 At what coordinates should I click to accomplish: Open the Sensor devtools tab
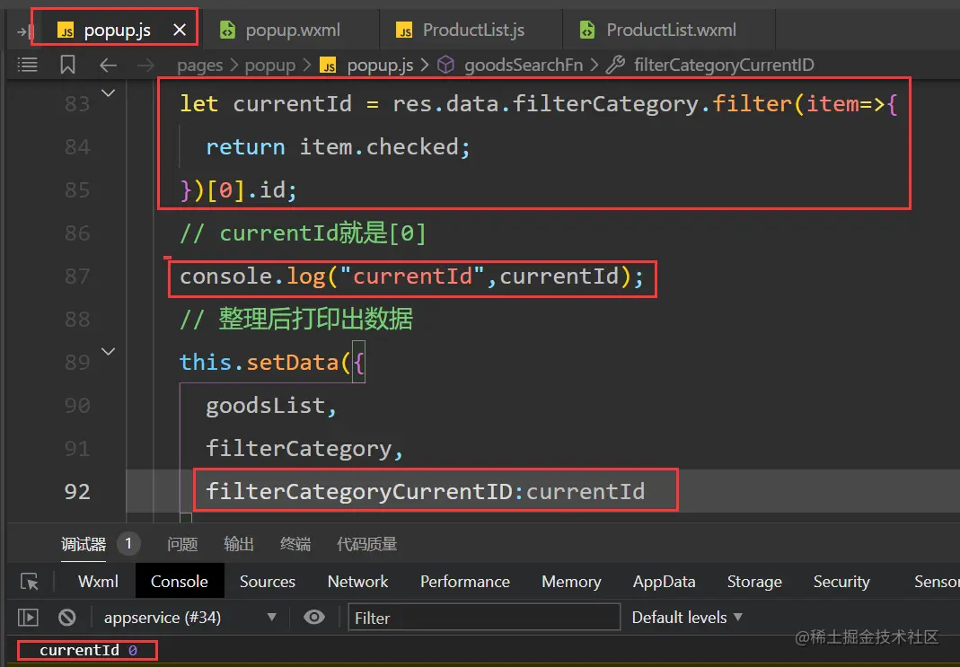pyautogui.click(x=937, y=582)
